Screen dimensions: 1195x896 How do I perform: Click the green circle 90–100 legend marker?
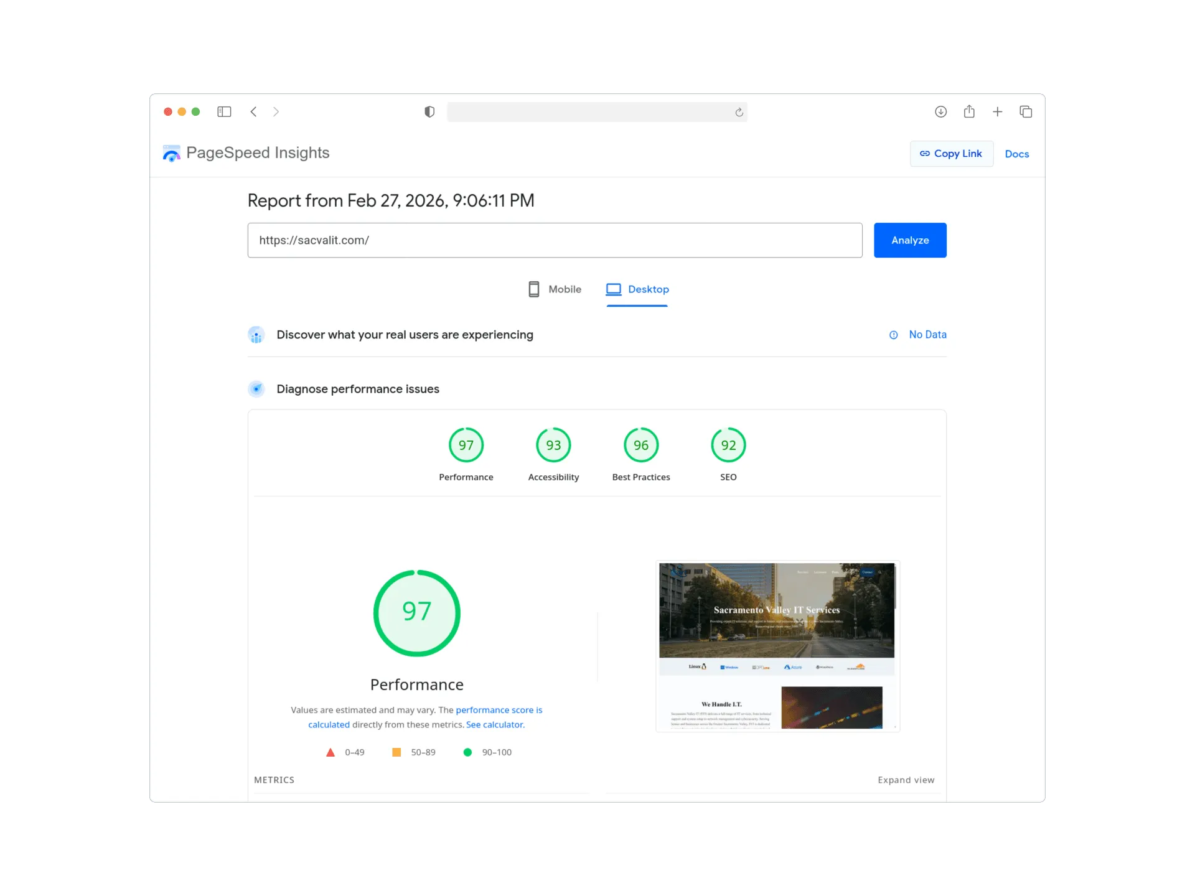click(x=467, y=752)
